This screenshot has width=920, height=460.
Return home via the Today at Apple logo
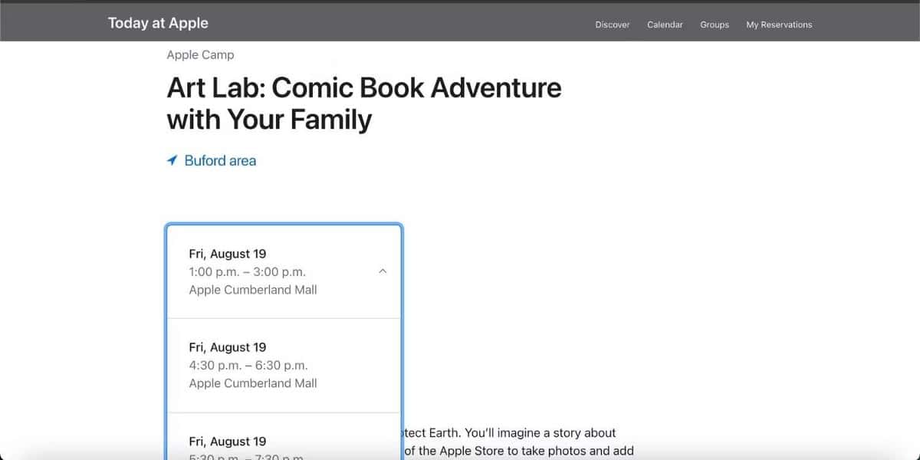[158, 22]
